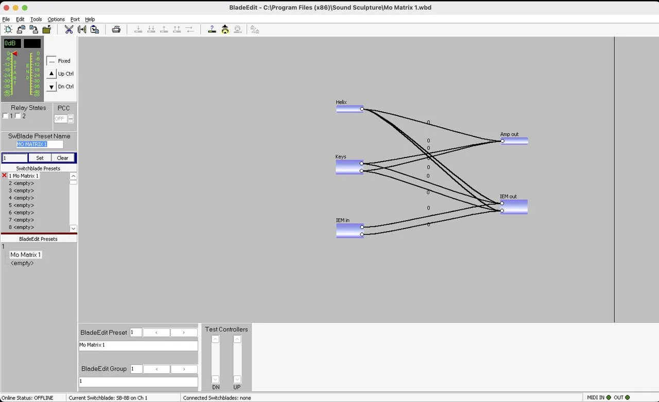Click the scissors cut icon in toolbar

69,29
